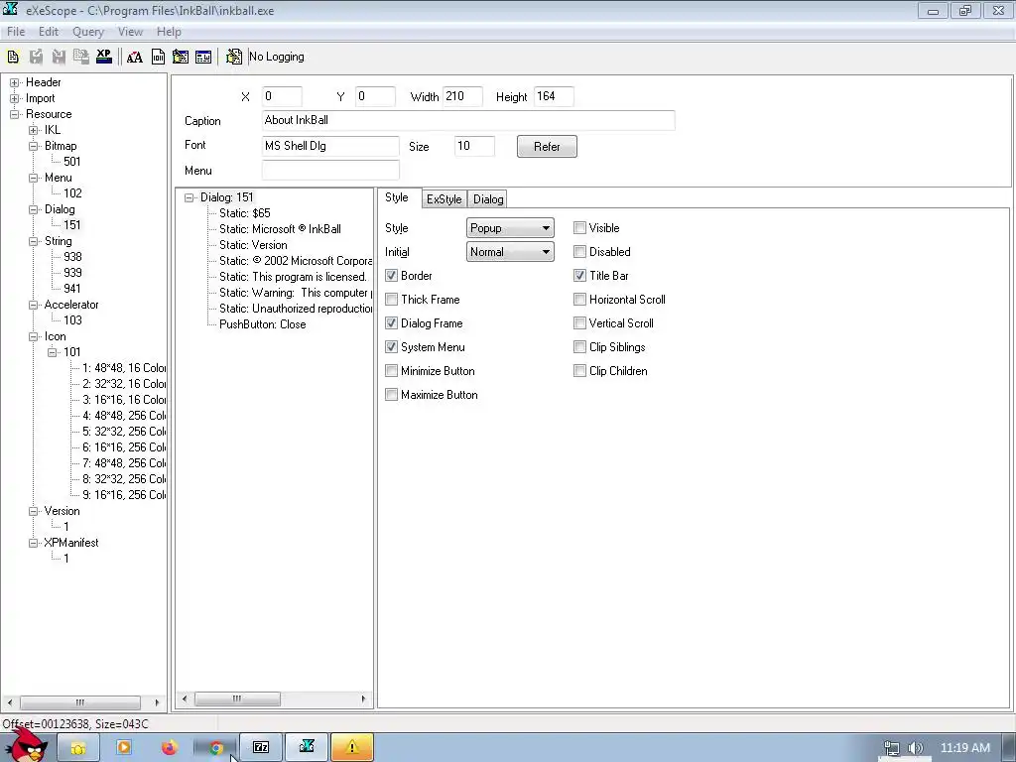Open the Initial dropdown showing Normal
Image resolution: width=1016 pixels, height=762 pixels.
click(x=510, y=252)
